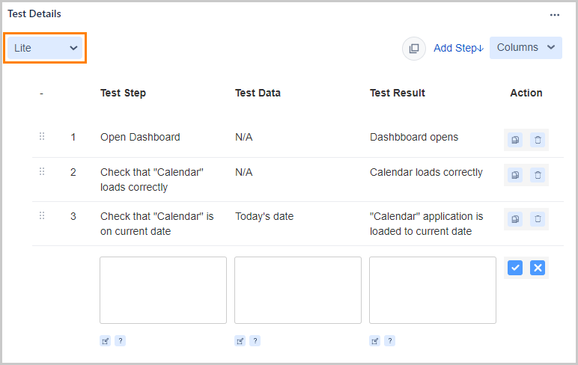The width and height of the screenshot is (578, 365).
Task: Click the round copy icon beside Add Step
Action: point(414,49)
